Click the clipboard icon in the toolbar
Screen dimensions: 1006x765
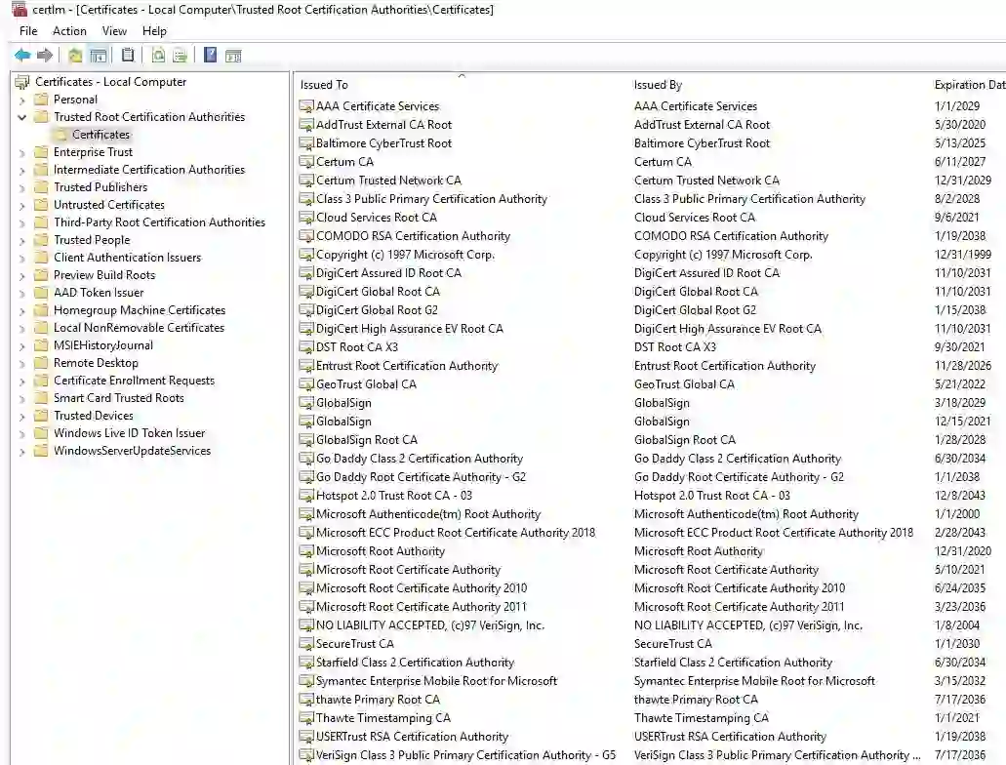click(128, 56)
